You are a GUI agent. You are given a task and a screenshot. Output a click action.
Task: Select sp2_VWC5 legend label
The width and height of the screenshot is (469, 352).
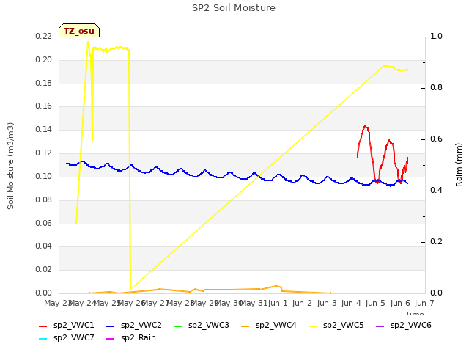[344, 325]
